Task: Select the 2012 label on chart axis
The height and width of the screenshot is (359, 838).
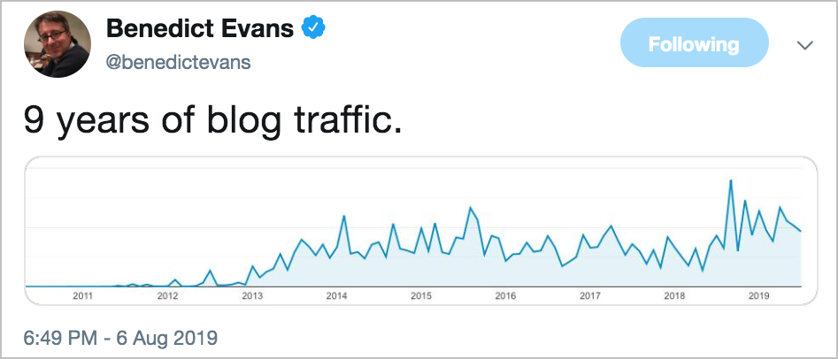Action: coord(167,296)
